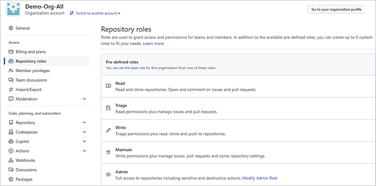Click the Pre-defined roles header
The width and height of the screenshot is (376, 186).
[122, 62]
